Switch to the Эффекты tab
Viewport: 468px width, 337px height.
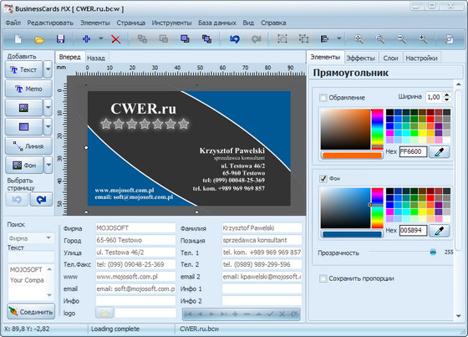[x=360, y=58]
